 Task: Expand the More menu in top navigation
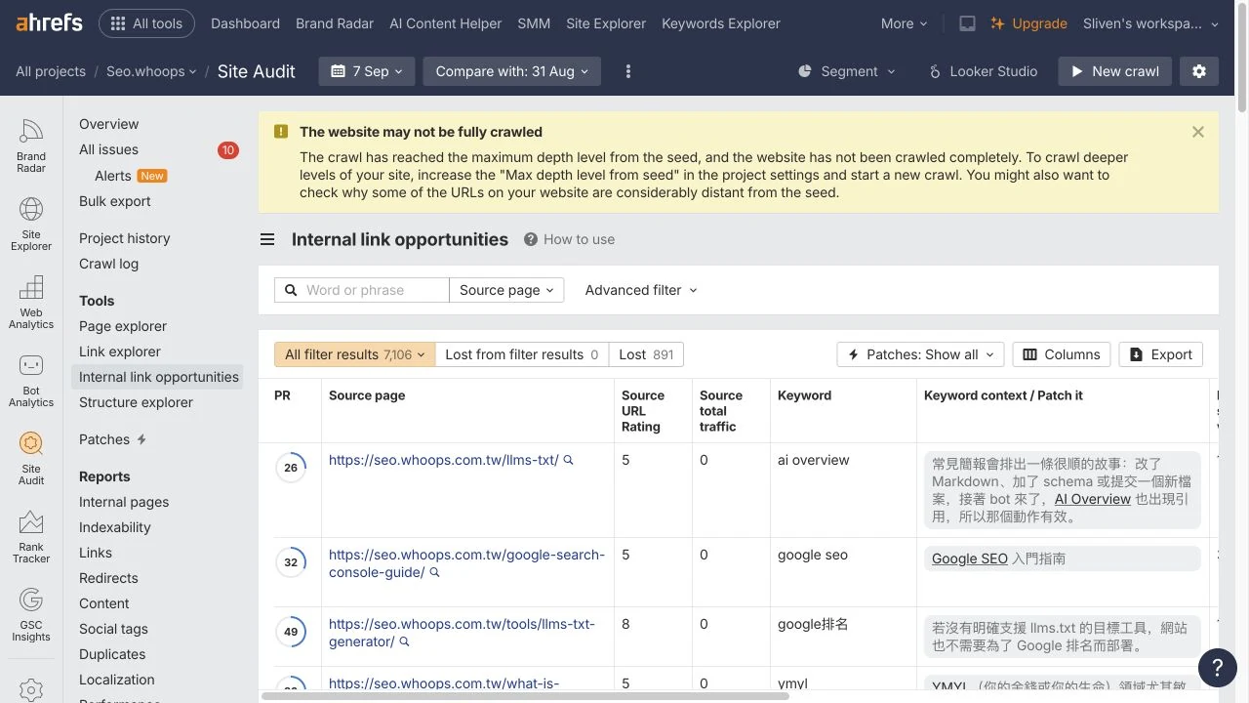click(904, 23)
